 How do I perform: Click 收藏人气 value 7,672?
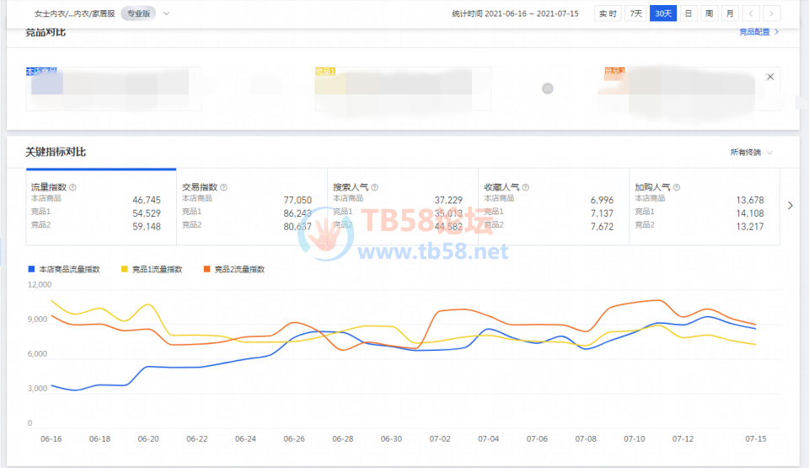click(x=602, y=226)
